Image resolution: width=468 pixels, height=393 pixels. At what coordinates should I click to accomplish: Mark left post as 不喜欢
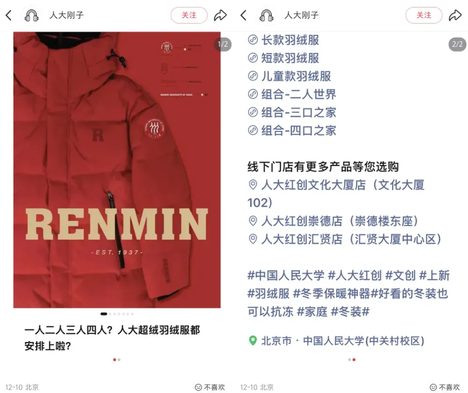tap(210, 387)
